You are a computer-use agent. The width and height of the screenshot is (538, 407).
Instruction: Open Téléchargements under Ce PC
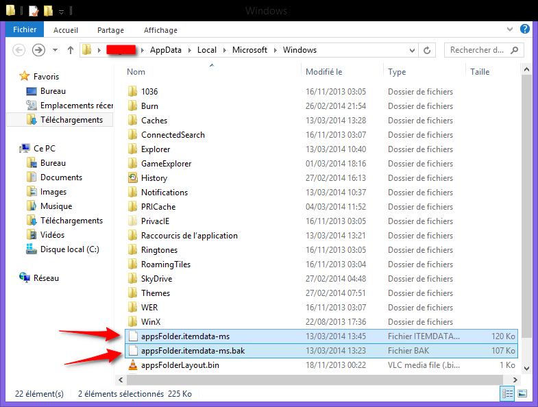(x=71, y=221)
